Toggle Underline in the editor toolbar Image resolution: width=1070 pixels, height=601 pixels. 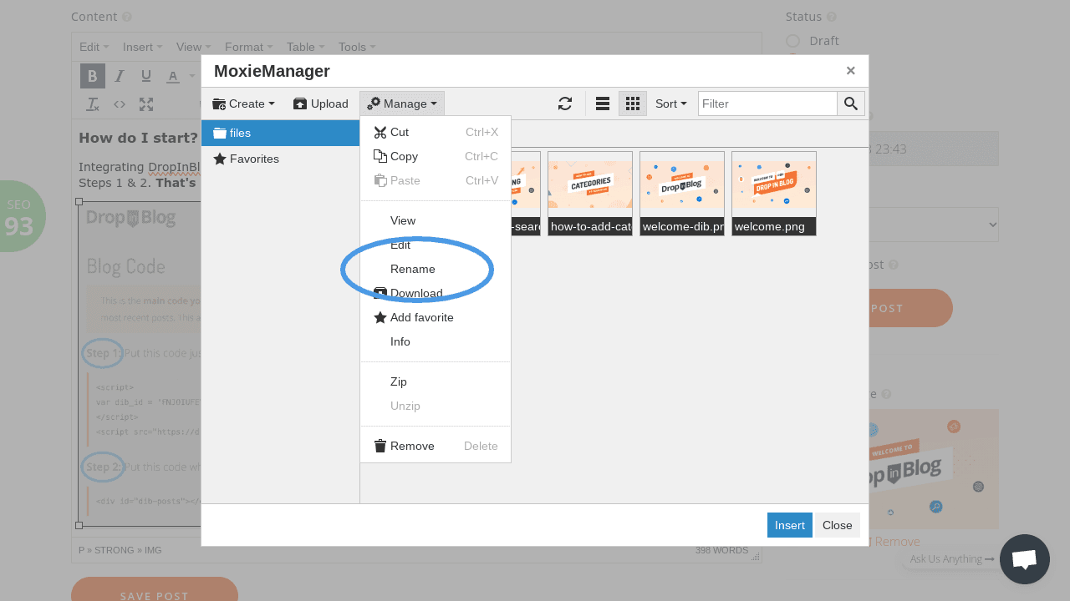(146, 76)
